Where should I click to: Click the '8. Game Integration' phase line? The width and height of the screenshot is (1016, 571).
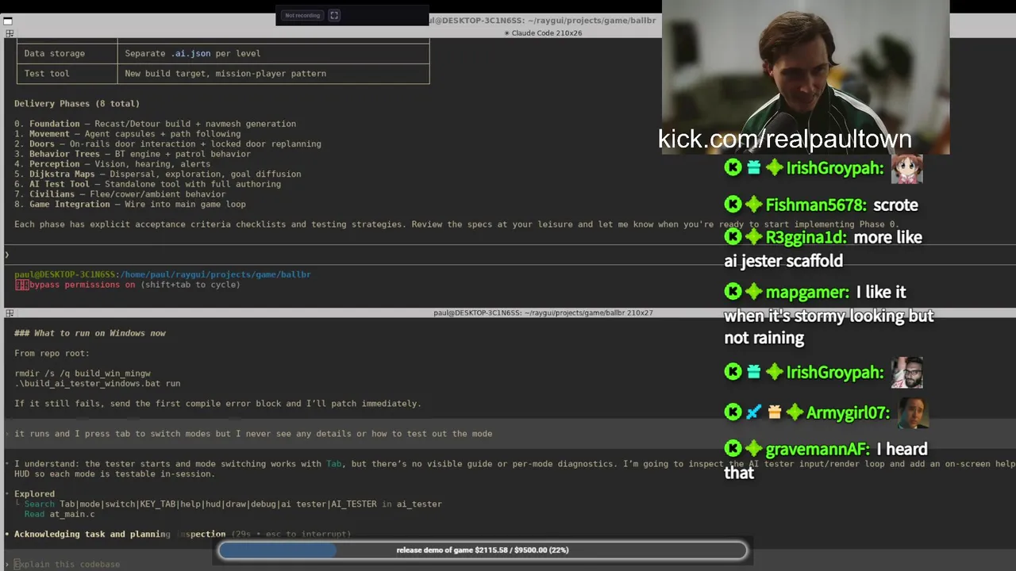(x=130, y=205)
